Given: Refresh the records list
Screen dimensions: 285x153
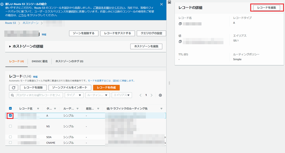Looking at the screenshot, I should click(14, 88).
